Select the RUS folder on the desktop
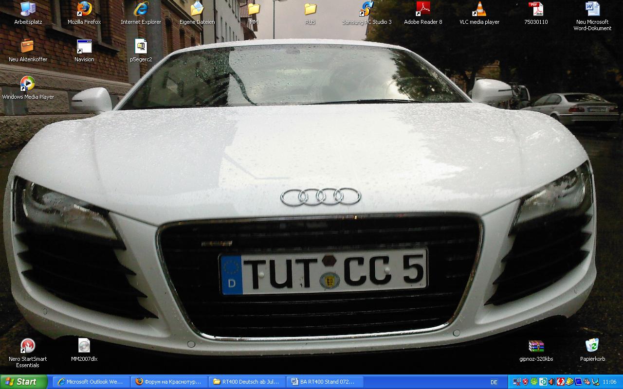Viewport: 623px width, 389px height. (310, 13)
